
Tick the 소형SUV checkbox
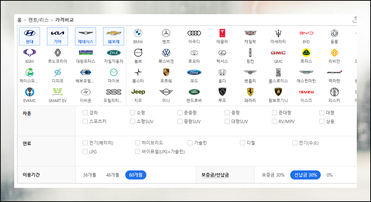[133, 121]
